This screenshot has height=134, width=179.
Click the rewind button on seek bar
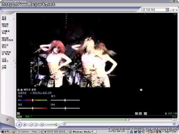pyautogui.click(x=19, y=120)
